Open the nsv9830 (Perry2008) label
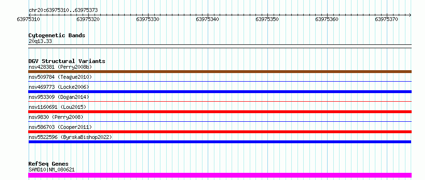Viewport: 425px width, 180px height. [x=56, y=117]
